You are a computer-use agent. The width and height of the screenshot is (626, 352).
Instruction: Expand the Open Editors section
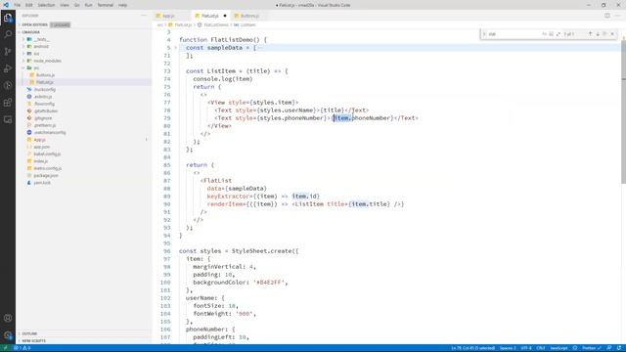[x=34, y=24]
